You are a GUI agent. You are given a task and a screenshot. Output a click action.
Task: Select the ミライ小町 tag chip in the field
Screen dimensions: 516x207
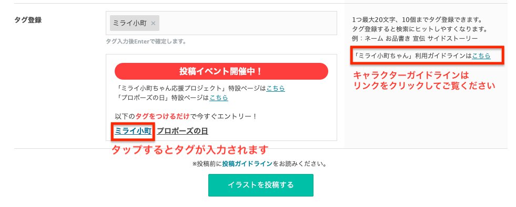(x=135, y=23)
